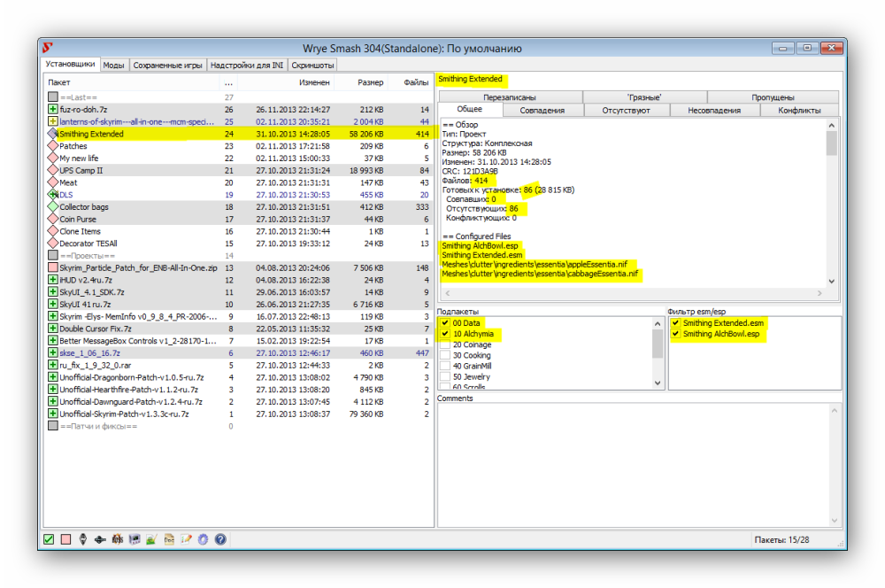
Task: Click the diamond icon of UPS Camp II
Action: (52, 170)
